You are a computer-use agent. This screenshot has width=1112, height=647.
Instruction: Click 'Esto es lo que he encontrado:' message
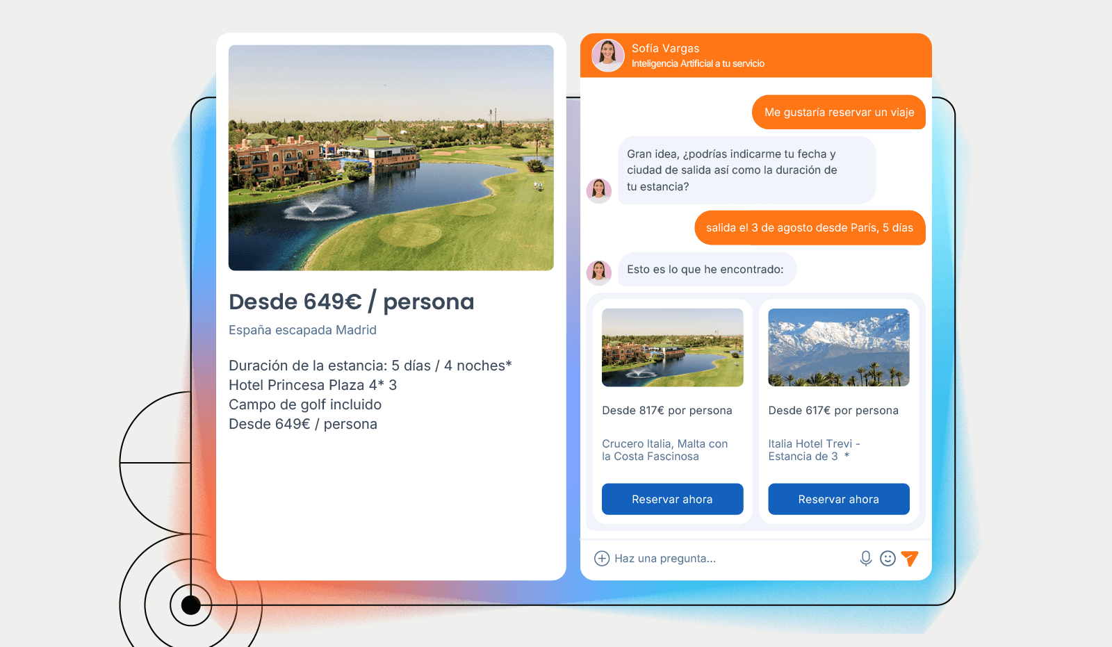pyautogui.click(x=707, y=269)
